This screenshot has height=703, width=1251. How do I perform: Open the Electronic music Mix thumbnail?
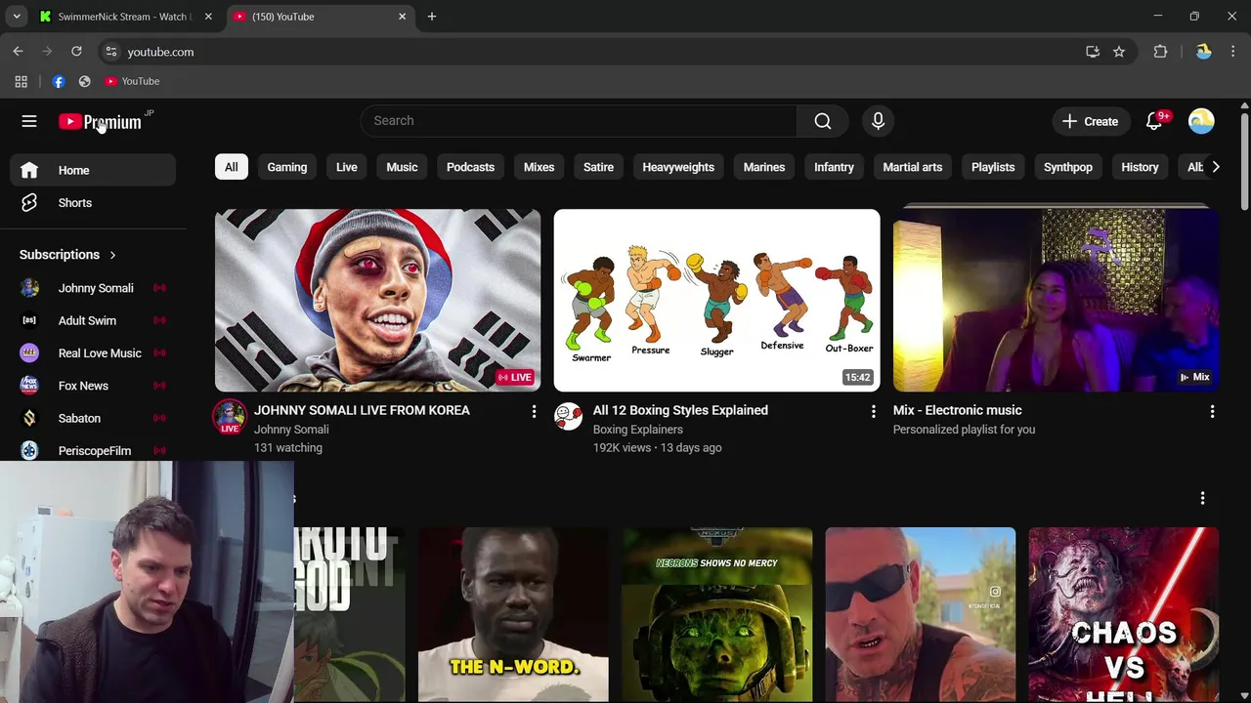(1056, 300)
